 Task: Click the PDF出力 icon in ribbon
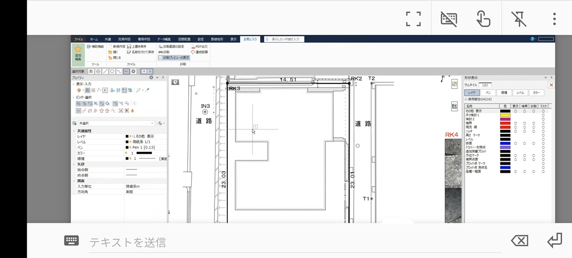[x=193, y=47]
